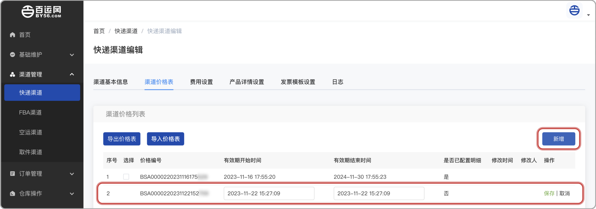
Task: Expand the 基础维护 menu chevron
Action: point(72,55)
